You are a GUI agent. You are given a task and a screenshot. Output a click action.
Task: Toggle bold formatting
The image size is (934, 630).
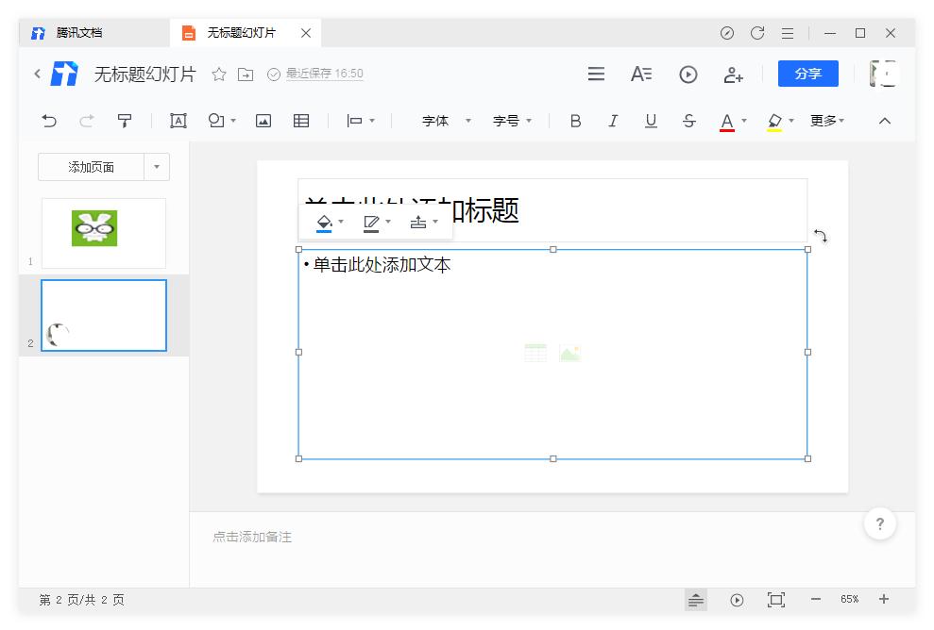[575, 122]
